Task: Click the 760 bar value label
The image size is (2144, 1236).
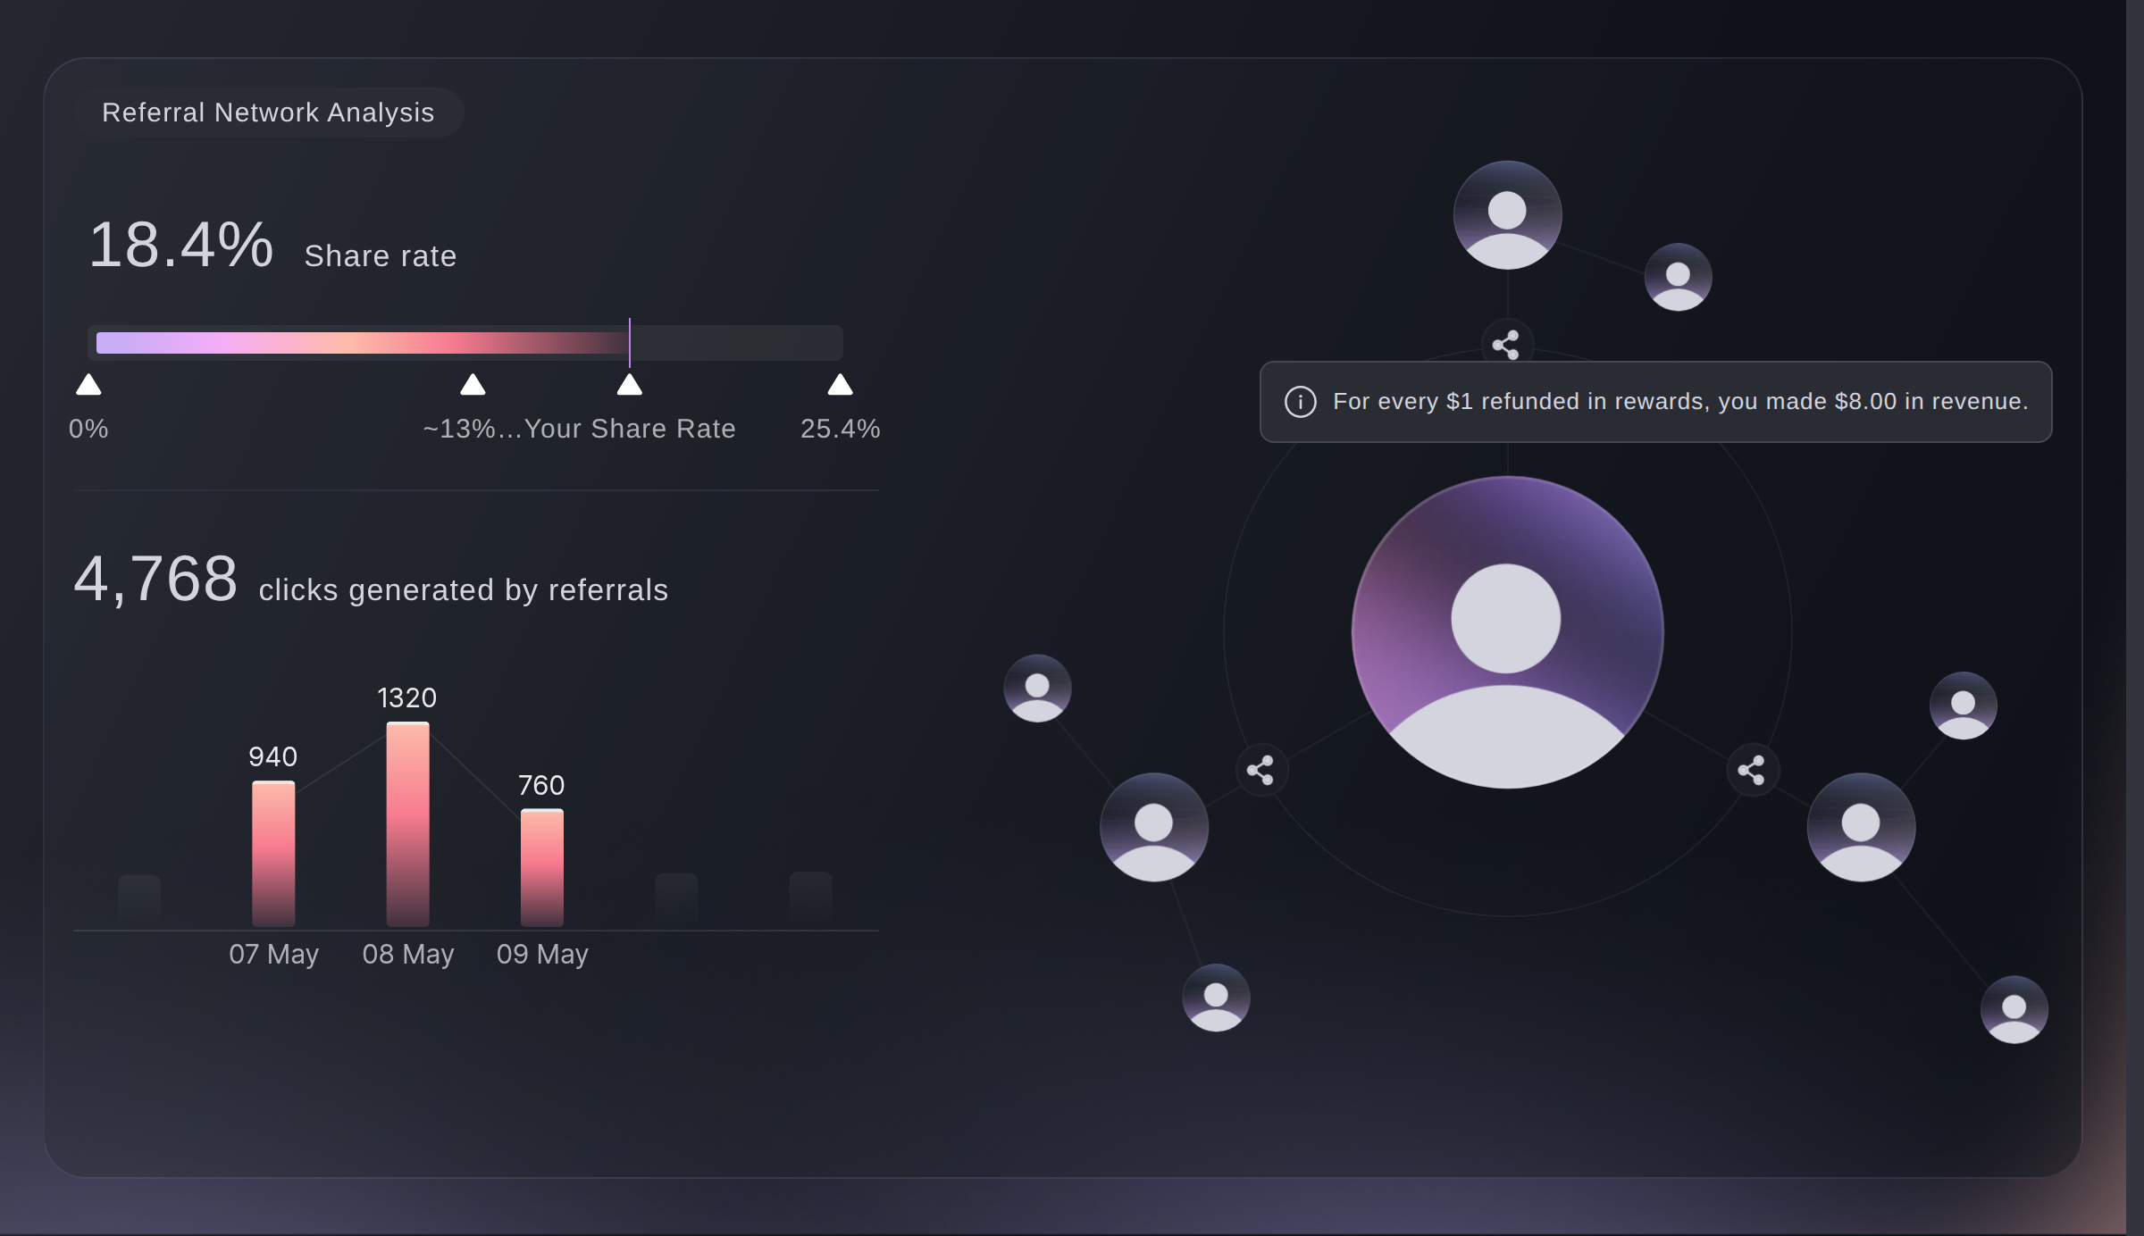Action: (x=541, y=785)
